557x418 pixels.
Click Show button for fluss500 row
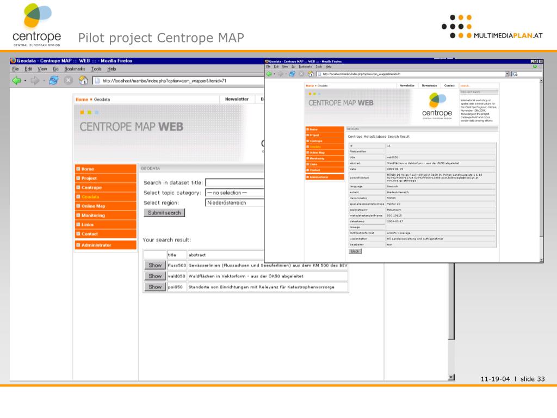pos(155,265)
